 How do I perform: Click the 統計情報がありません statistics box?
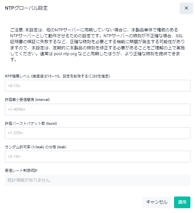98,180
